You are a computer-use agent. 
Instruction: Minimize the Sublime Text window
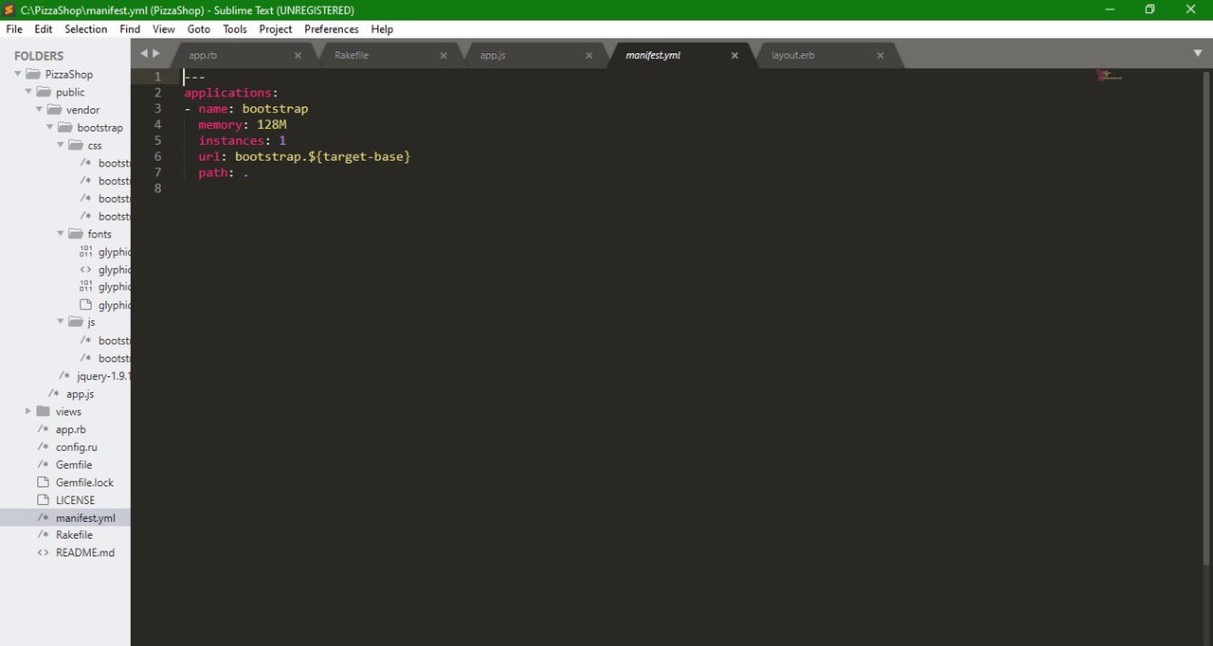pyautogui.click(x=1109, y=9)
